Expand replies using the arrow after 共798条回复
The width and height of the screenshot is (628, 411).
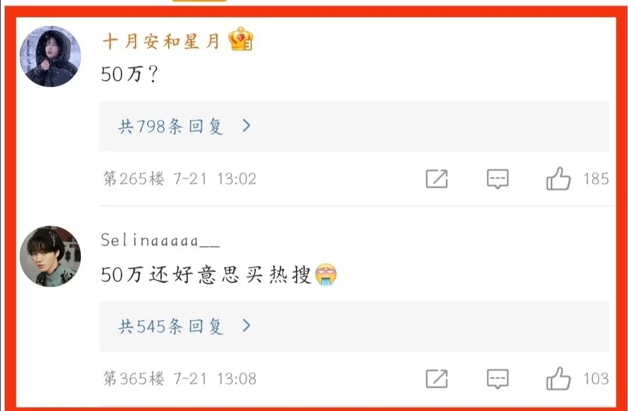(247, 126)
